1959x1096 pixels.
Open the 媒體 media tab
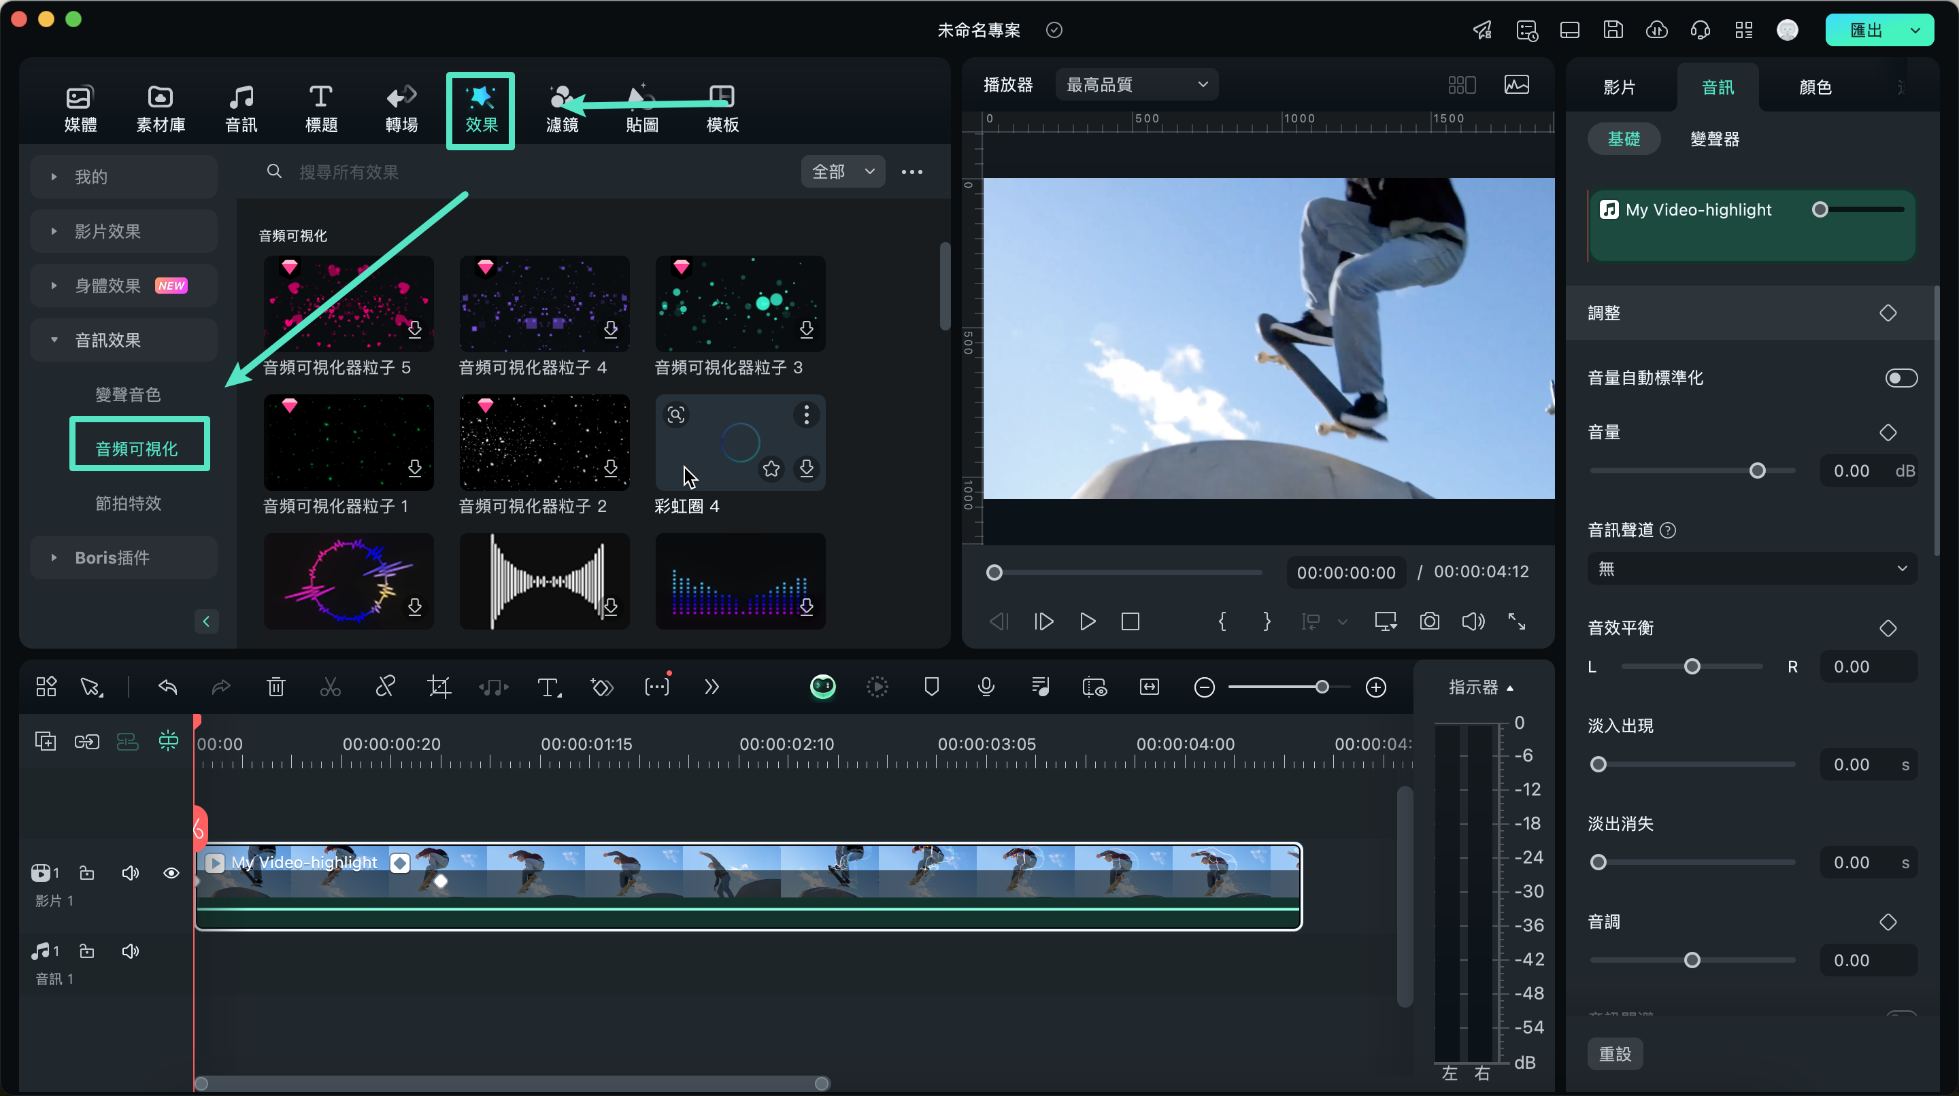coord(80,109)
